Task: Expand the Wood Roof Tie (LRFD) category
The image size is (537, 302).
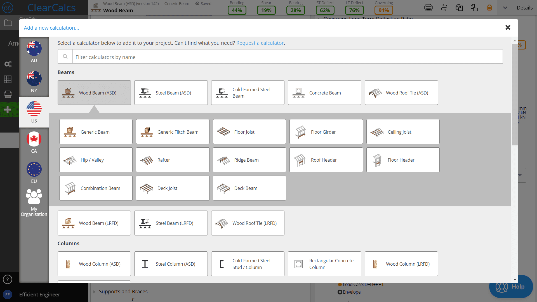Action: tap(248, 223)
